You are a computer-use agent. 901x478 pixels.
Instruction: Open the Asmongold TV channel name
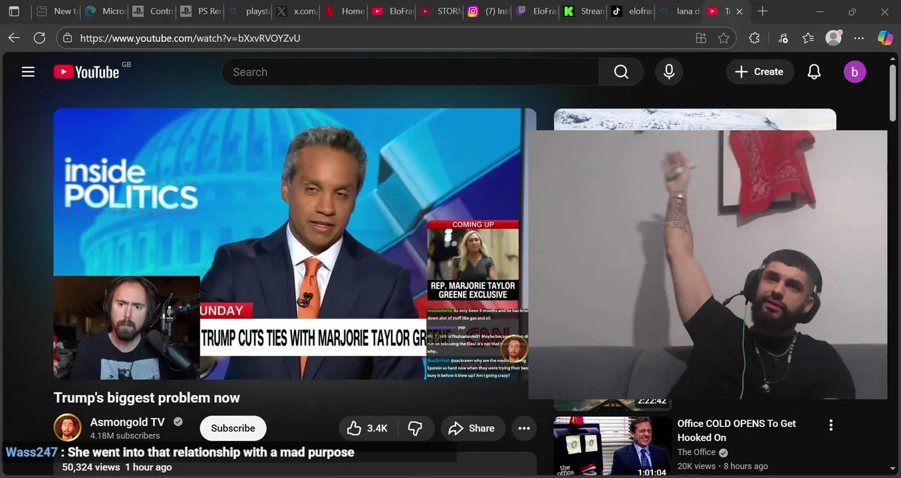point(127,422)
